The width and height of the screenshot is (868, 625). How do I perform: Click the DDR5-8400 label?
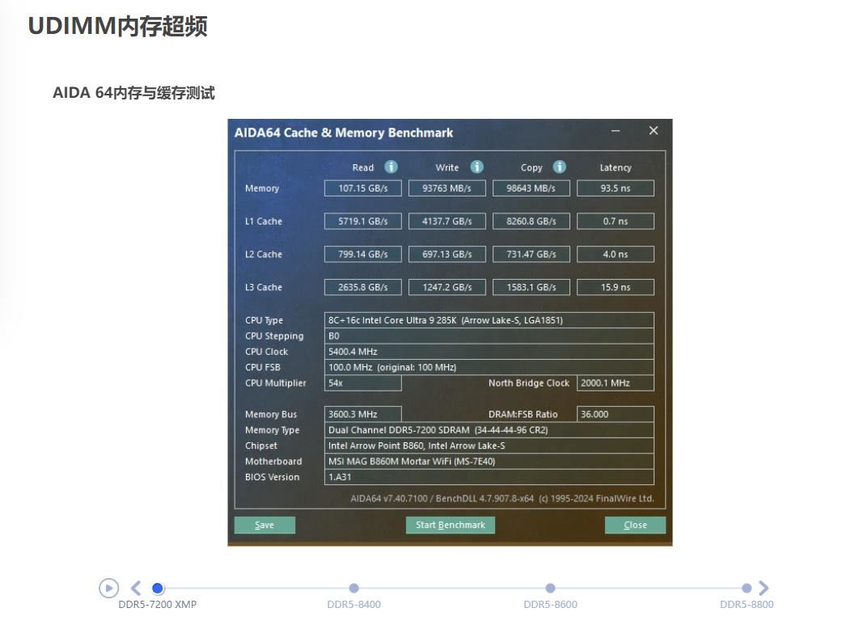(x=354, y=604)
